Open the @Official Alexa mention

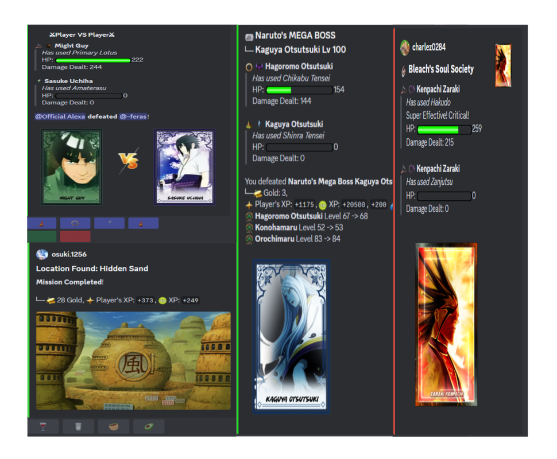coord(60,116)
